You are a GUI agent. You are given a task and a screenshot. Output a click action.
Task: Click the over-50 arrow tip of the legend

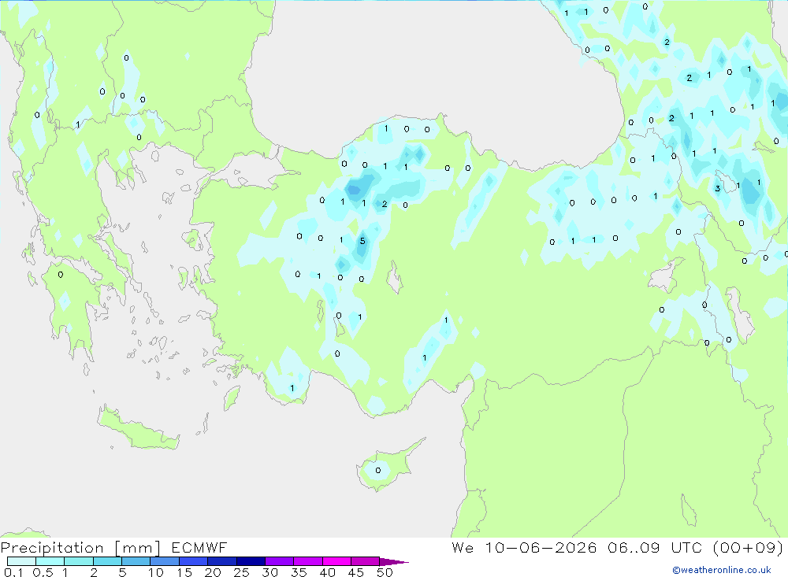tap(395, 561)
